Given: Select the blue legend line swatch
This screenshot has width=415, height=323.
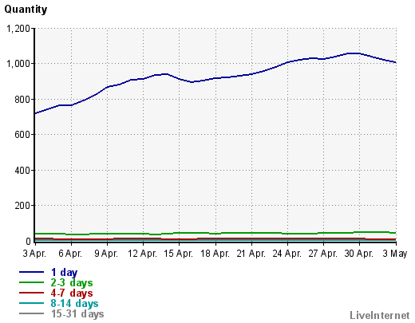Looking at the screenshot, I should click(31, 272).
